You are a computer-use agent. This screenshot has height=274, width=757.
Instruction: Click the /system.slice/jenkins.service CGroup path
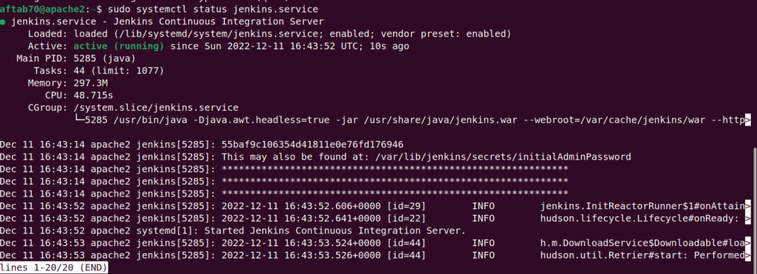(156, 108)
